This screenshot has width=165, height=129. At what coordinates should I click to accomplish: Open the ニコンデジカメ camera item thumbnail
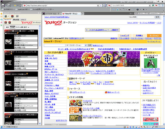click(8, 105)
